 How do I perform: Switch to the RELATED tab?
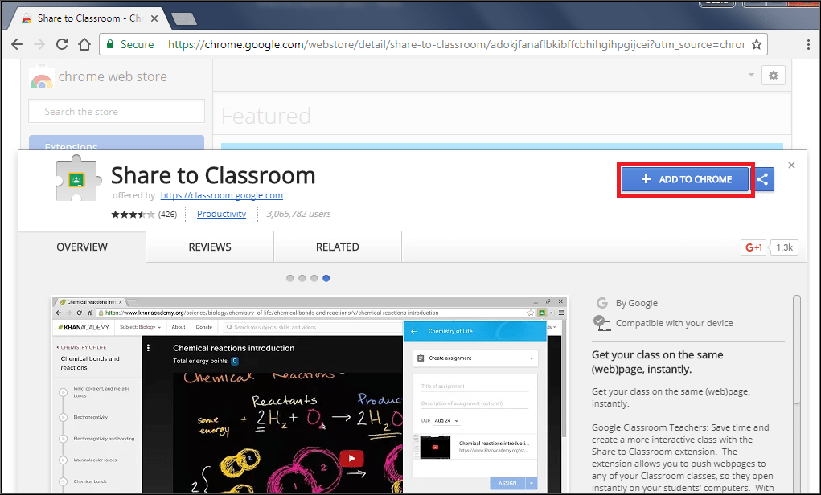click(338, 247)
